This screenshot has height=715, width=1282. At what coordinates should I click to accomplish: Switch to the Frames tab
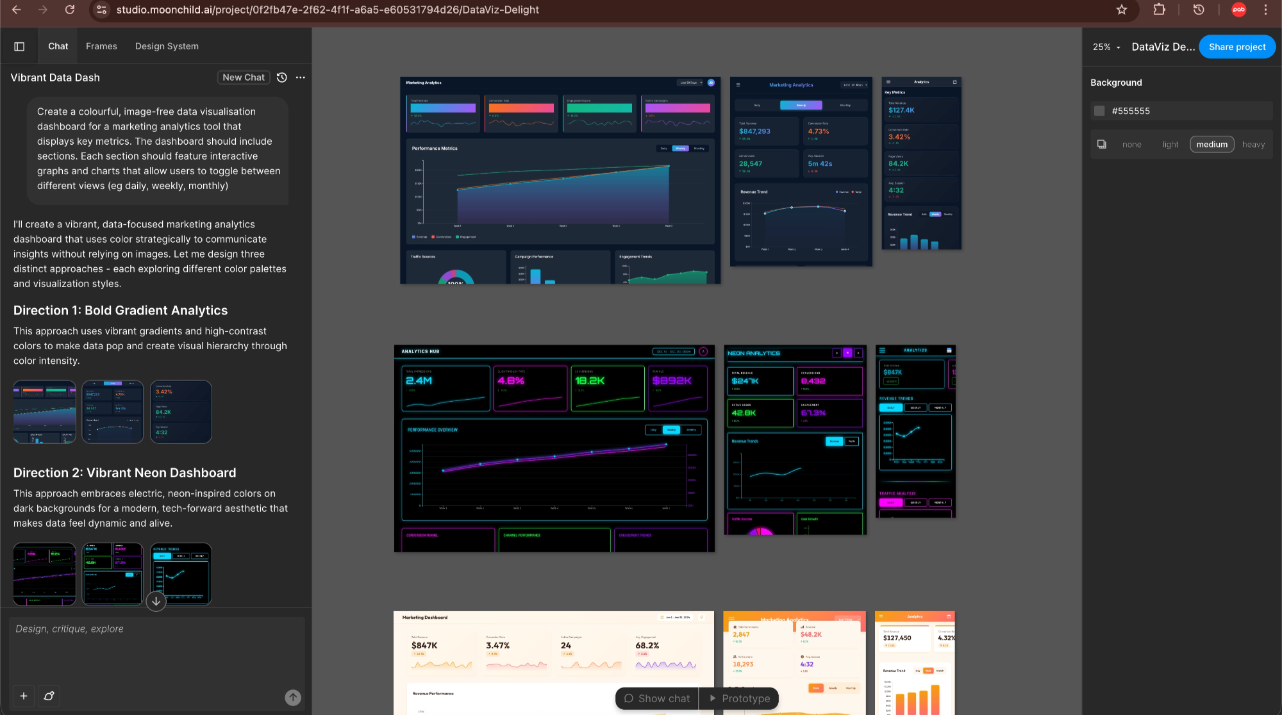pos(101,45)
